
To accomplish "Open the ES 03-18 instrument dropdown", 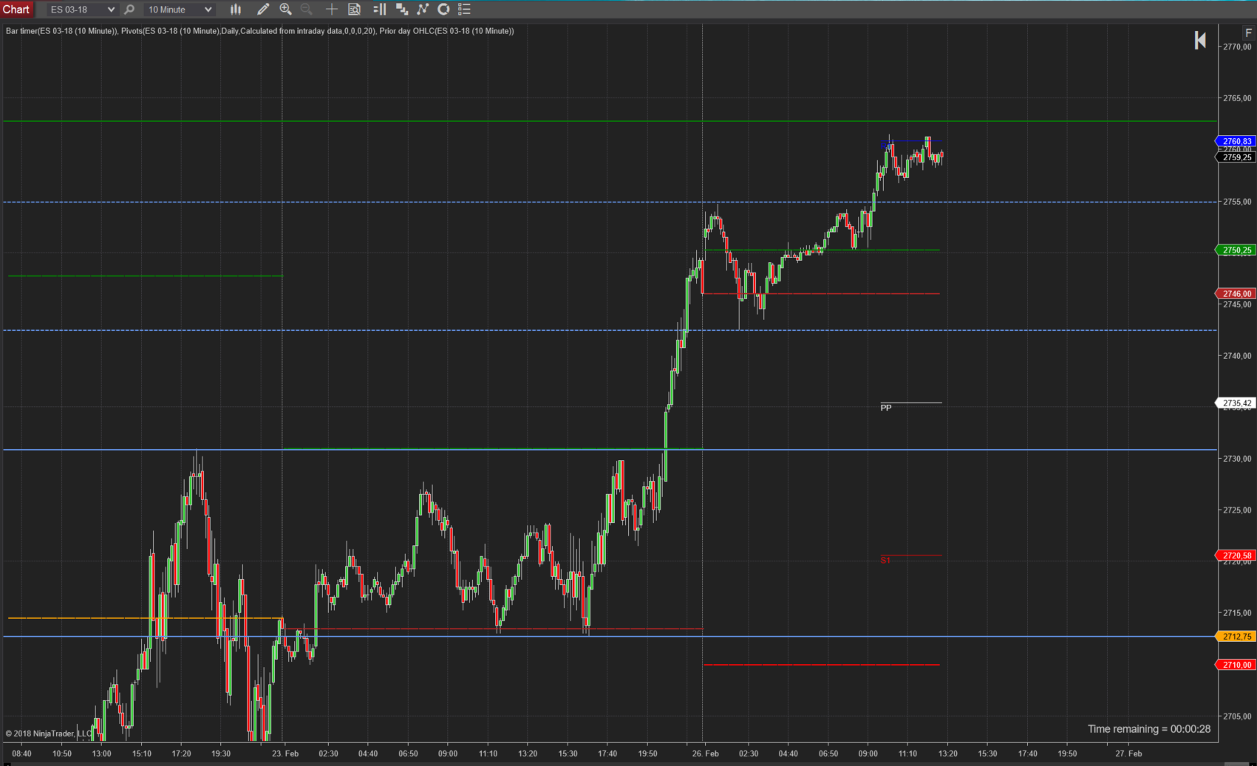I will [81, 10].
